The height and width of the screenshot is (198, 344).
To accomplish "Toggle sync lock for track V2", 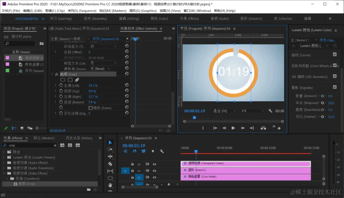I will [147, 171].
